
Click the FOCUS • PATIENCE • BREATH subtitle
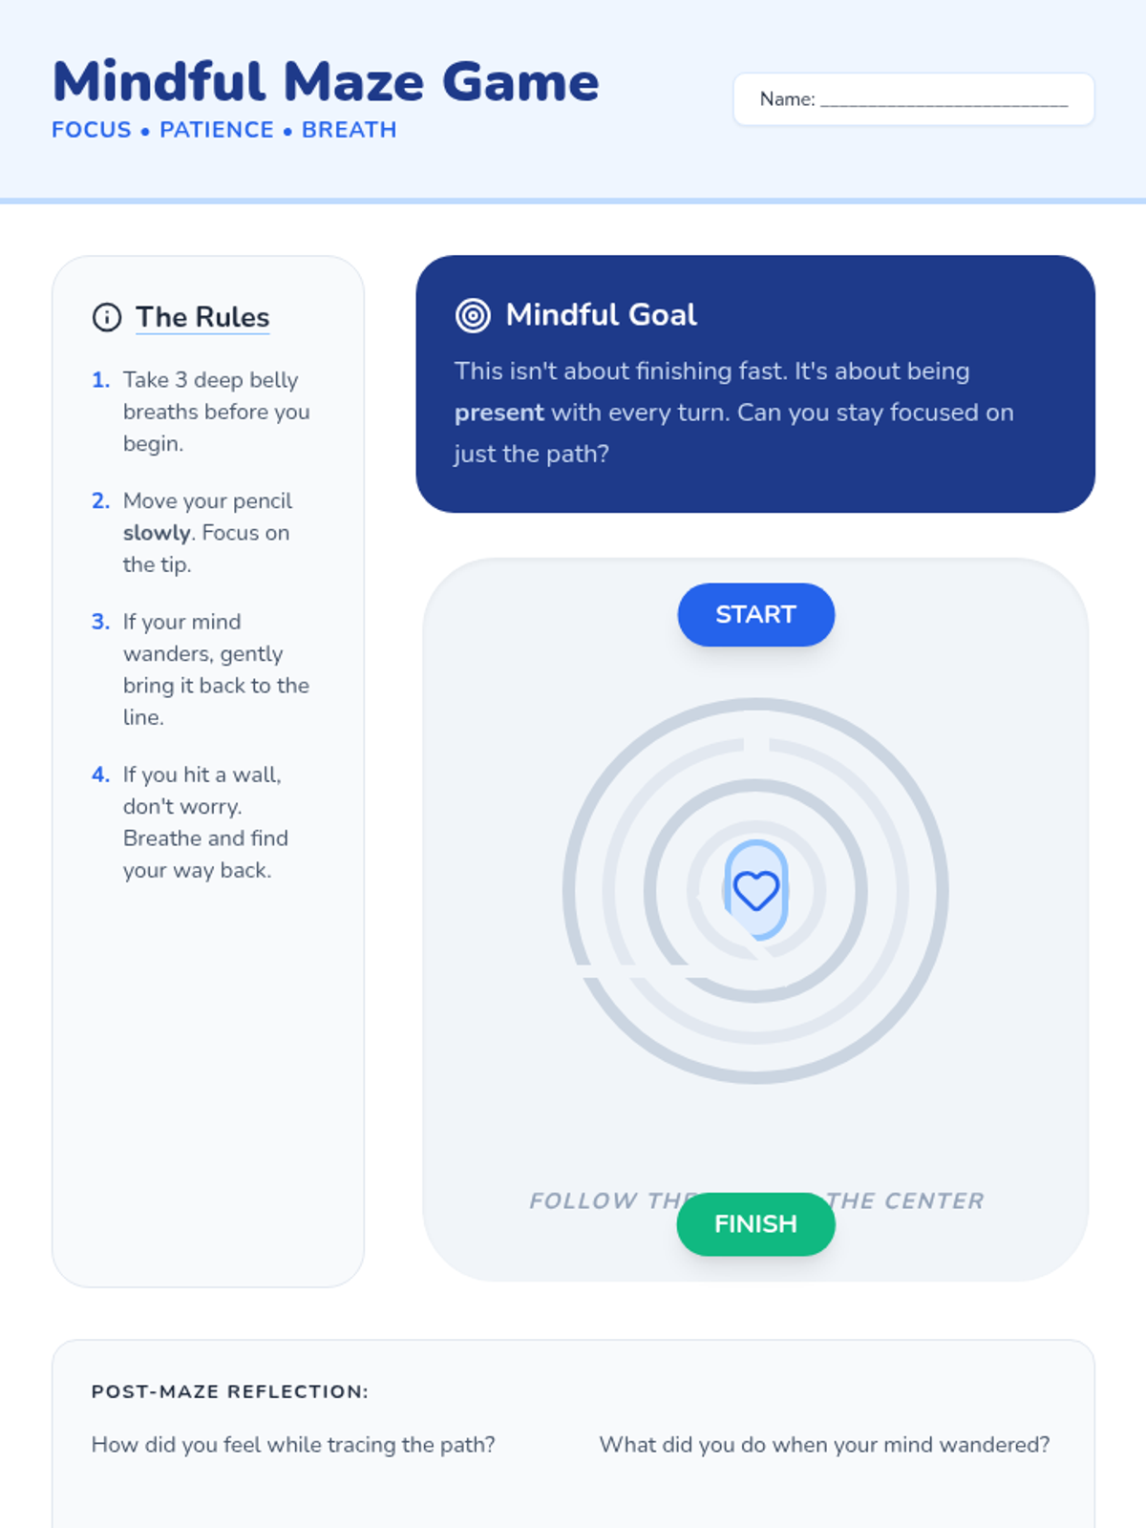[224, 130]
